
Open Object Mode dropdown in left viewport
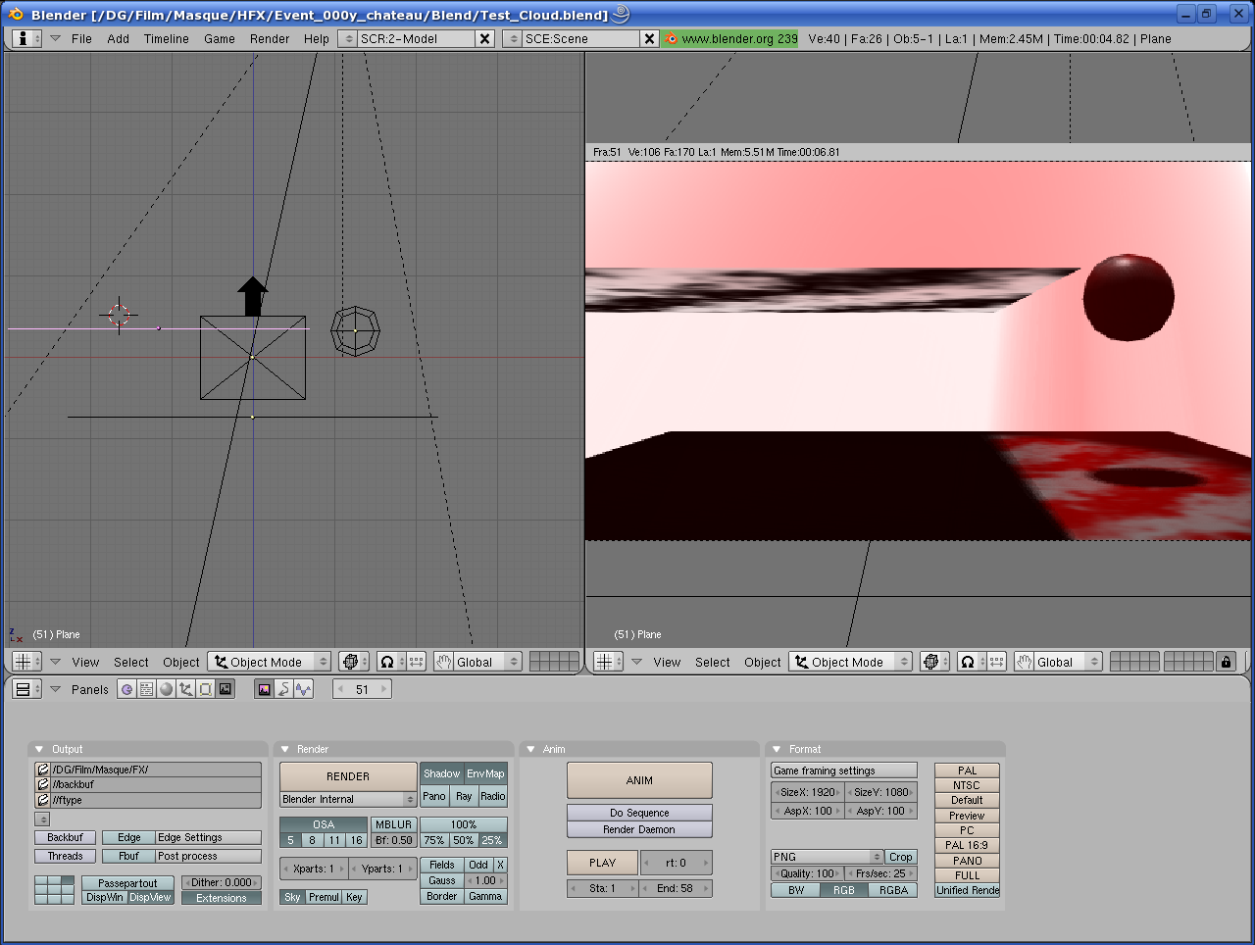click(x=270, y=662)
